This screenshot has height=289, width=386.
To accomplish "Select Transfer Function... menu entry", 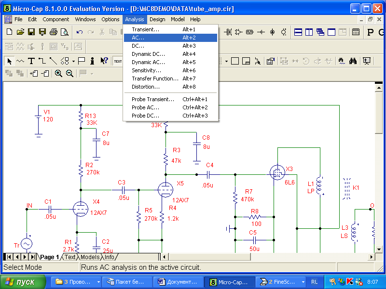I will click(x=170, y=79).
